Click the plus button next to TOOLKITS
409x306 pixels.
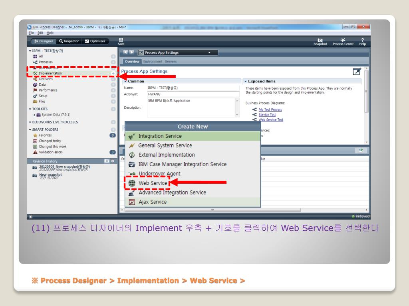113,109
